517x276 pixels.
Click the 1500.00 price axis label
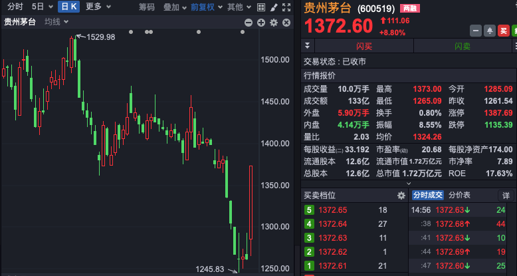pos(275,60)
